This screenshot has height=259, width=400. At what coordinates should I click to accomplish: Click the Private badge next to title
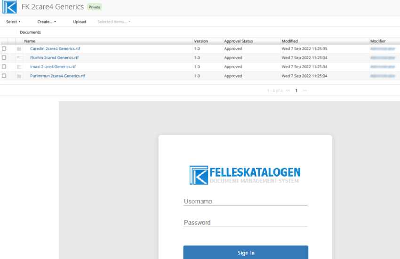coord(95,7)
